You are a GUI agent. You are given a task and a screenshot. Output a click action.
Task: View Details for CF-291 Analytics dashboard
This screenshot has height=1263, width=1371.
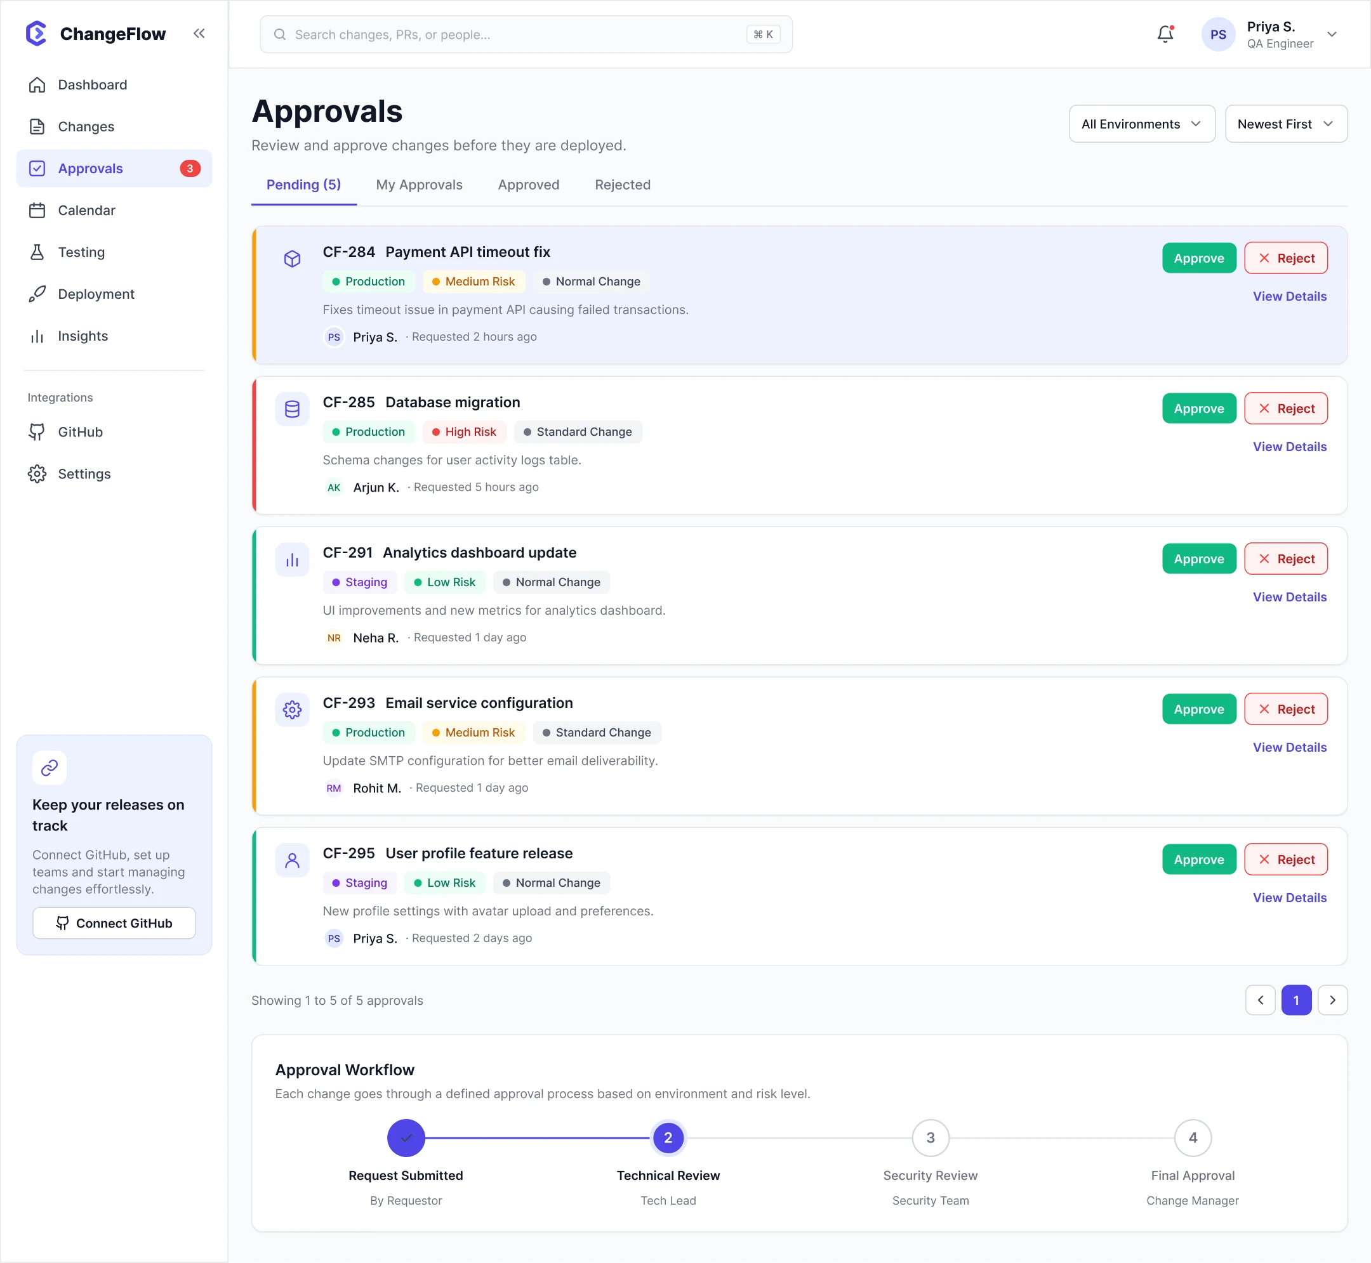pos(1289,597)
